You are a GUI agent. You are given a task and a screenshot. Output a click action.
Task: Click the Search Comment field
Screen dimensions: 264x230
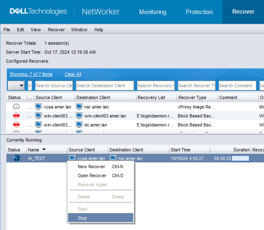coord(237,86)
